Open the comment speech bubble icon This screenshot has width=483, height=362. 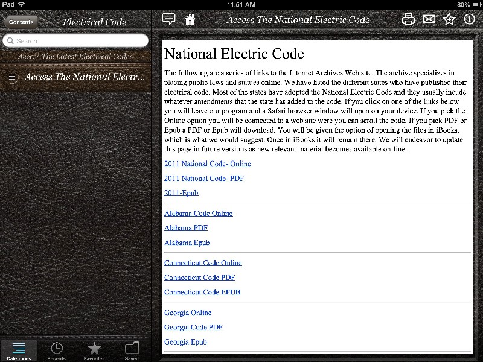coord(168,19)
